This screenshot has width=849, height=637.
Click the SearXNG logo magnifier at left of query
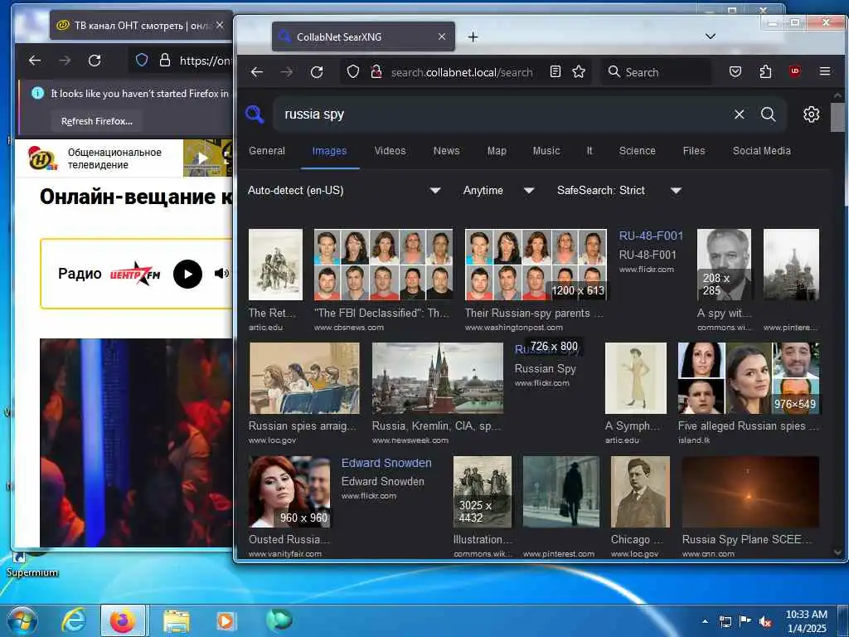(x=255, y=114)
